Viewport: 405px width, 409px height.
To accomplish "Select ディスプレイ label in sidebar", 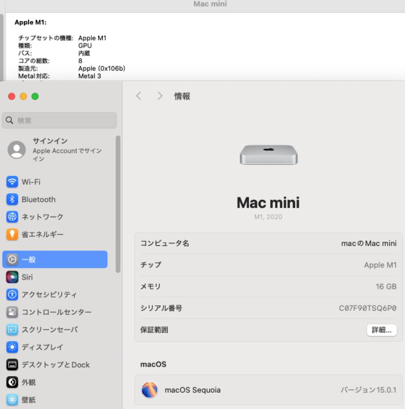I will pyautogui.click(x=42, y=347).
